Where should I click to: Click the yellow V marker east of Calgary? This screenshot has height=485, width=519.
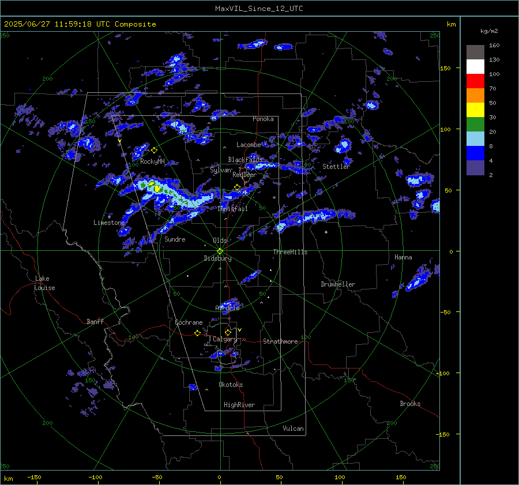(239, 330)
